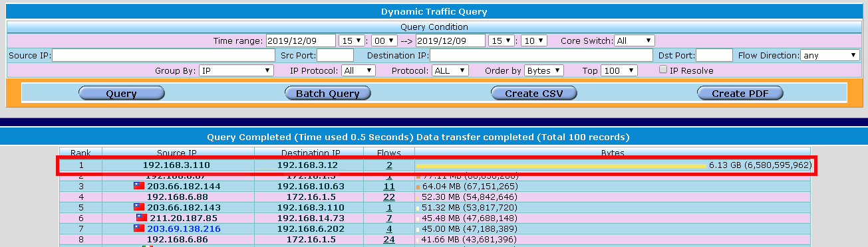
Task: Open the Top 100 dropdown
Action: coord(619,70)
